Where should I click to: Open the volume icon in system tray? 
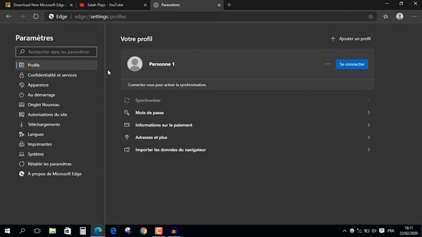tap(374, 231)
